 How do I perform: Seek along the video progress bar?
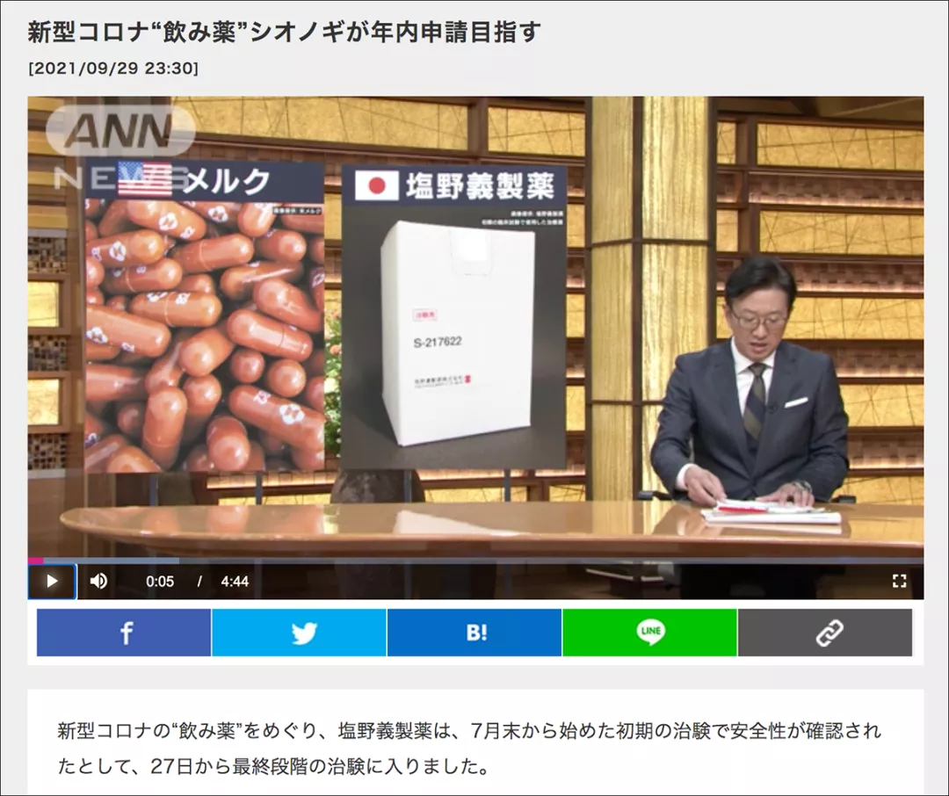pyautogui.click(x=475, y=561)
